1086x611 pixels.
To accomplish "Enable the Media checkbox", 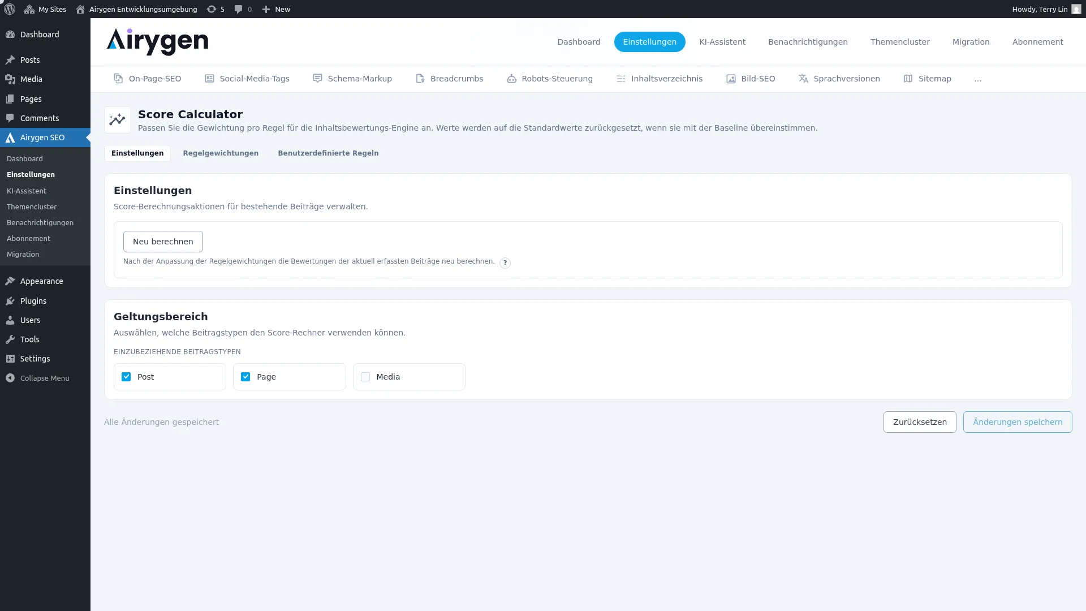I will tap(365, 377).
